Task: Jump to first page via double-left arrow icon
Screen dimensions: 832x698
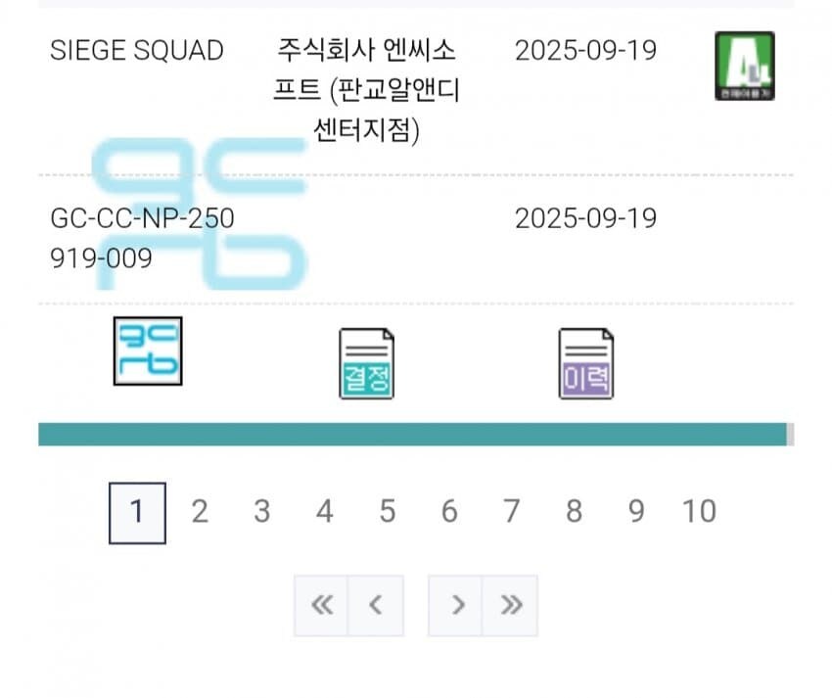Action: [x=323, y=605]
